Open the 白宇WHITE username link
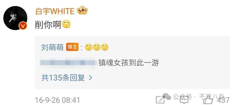This screenshot has width=232, height=106. 55,11
